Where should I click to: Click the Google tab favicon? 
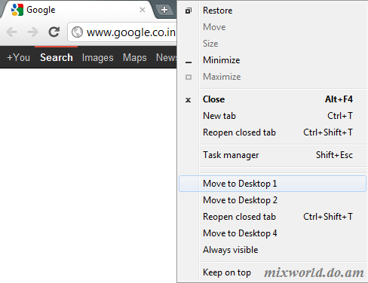coord(17,10)
